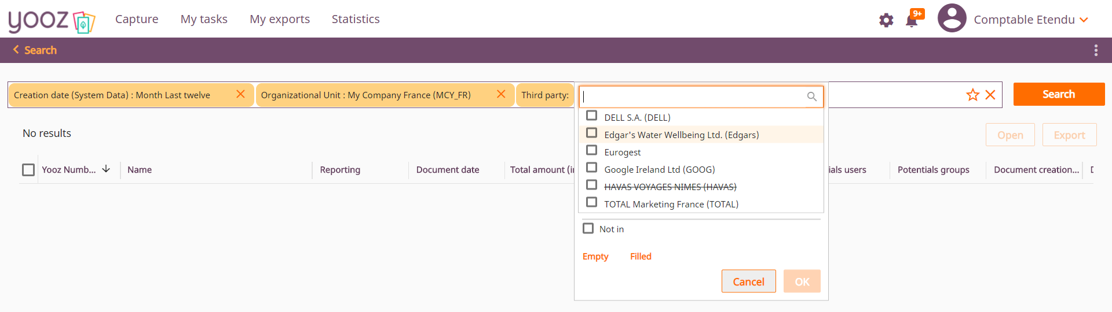
Task: Go back with the Search chevron
Action: pos(16,50)
